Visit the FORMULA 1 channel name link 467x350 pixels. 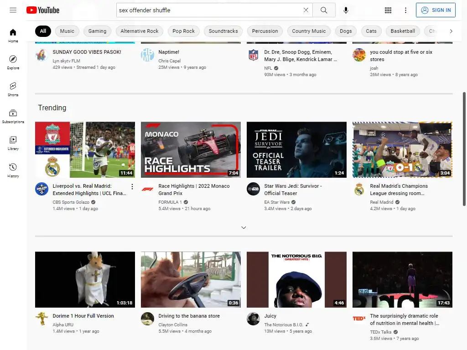pyautogui.click(x=170, y=202)
